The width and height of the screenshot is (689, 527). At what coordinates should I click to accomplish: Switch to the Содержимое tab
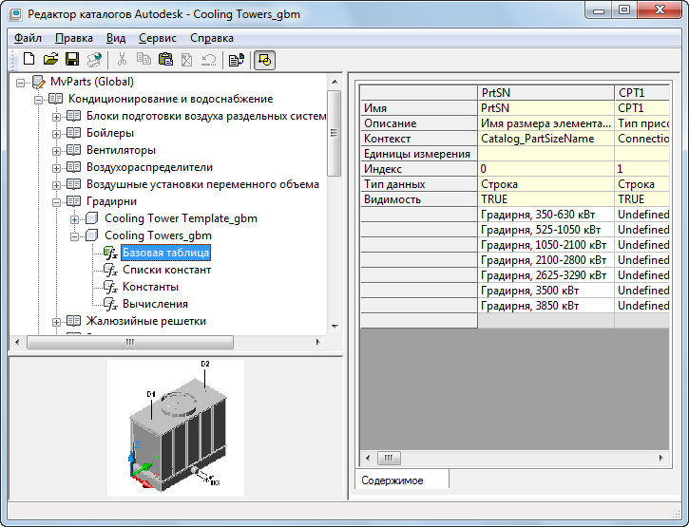[402, 480]
